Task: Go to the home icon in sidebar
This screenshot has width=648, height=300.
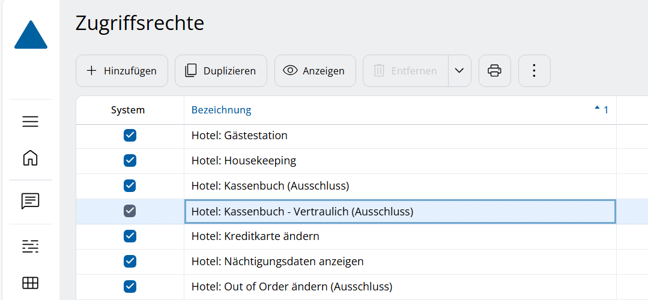Action: click(31, 158)
